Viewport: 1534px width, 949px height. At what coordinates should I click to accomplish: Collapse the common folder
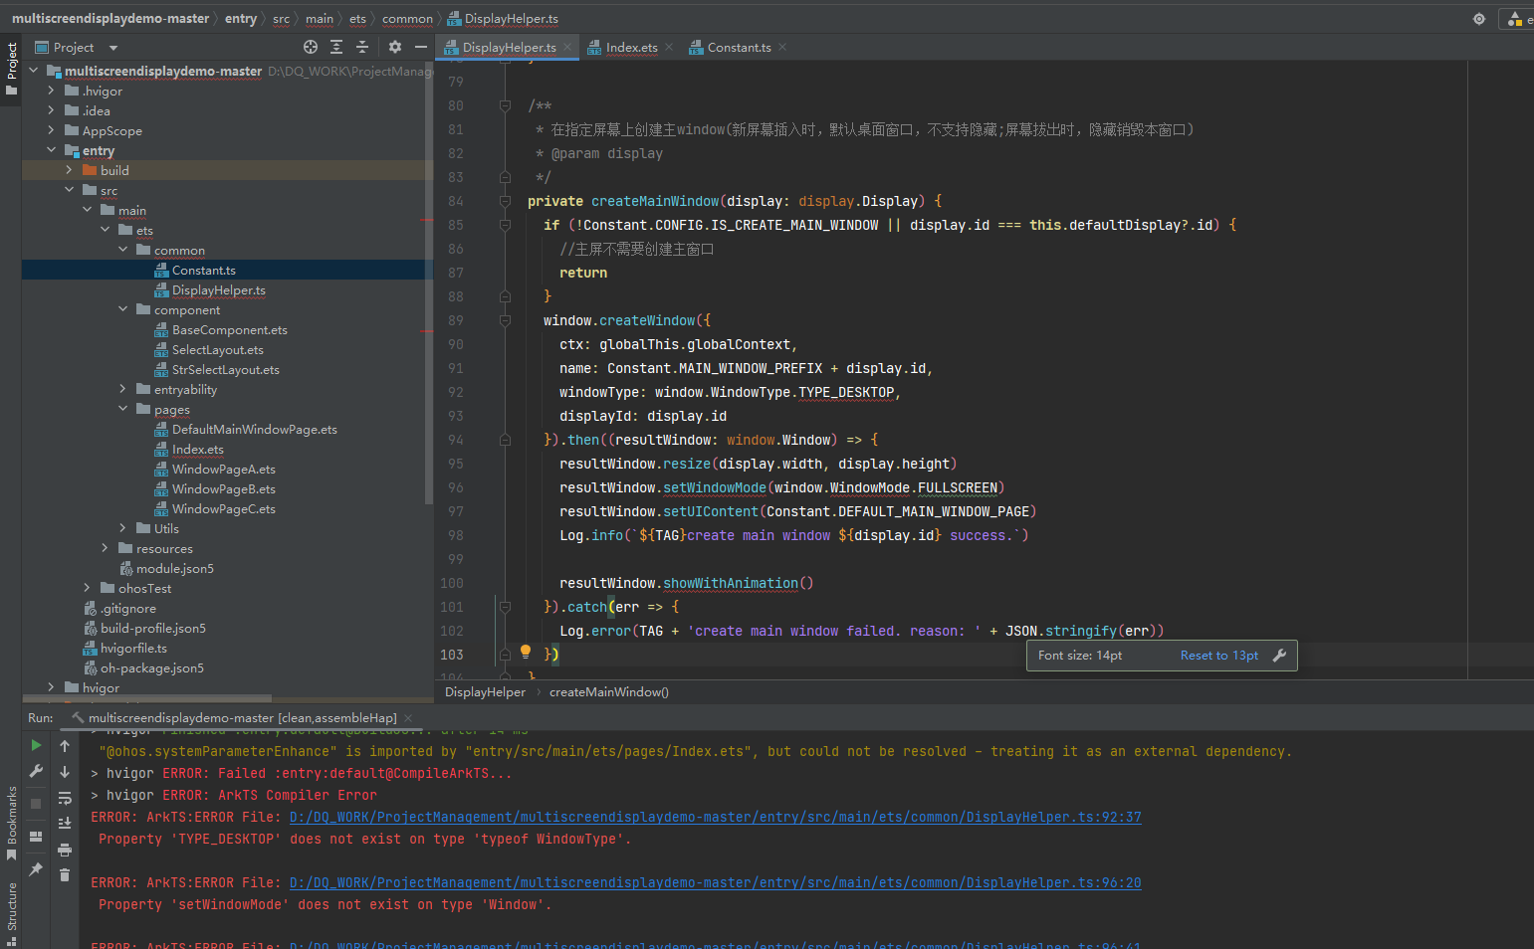[x=122, y=250]
